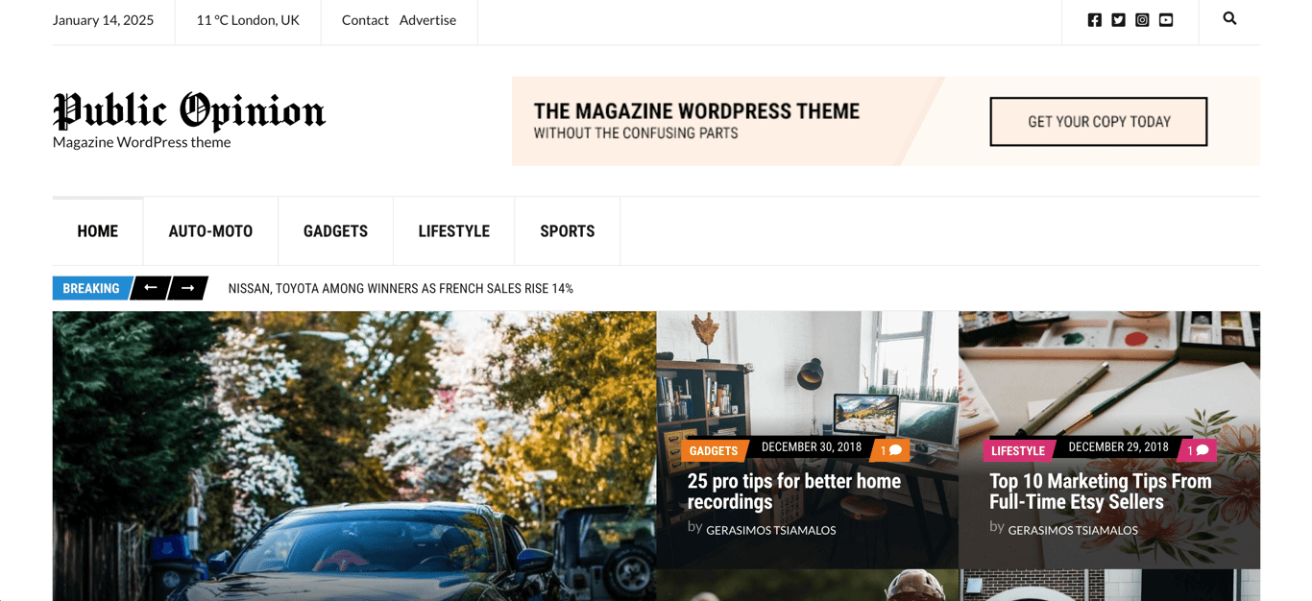
Task: Open search with the magnifier icon
Action: pyautogui.click(x=1229, y=18)
